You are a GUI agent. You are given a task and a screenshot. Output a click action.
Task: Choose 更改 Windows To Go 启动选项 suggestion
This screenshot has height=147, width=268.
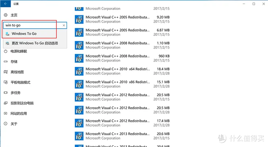coord(35,43)
